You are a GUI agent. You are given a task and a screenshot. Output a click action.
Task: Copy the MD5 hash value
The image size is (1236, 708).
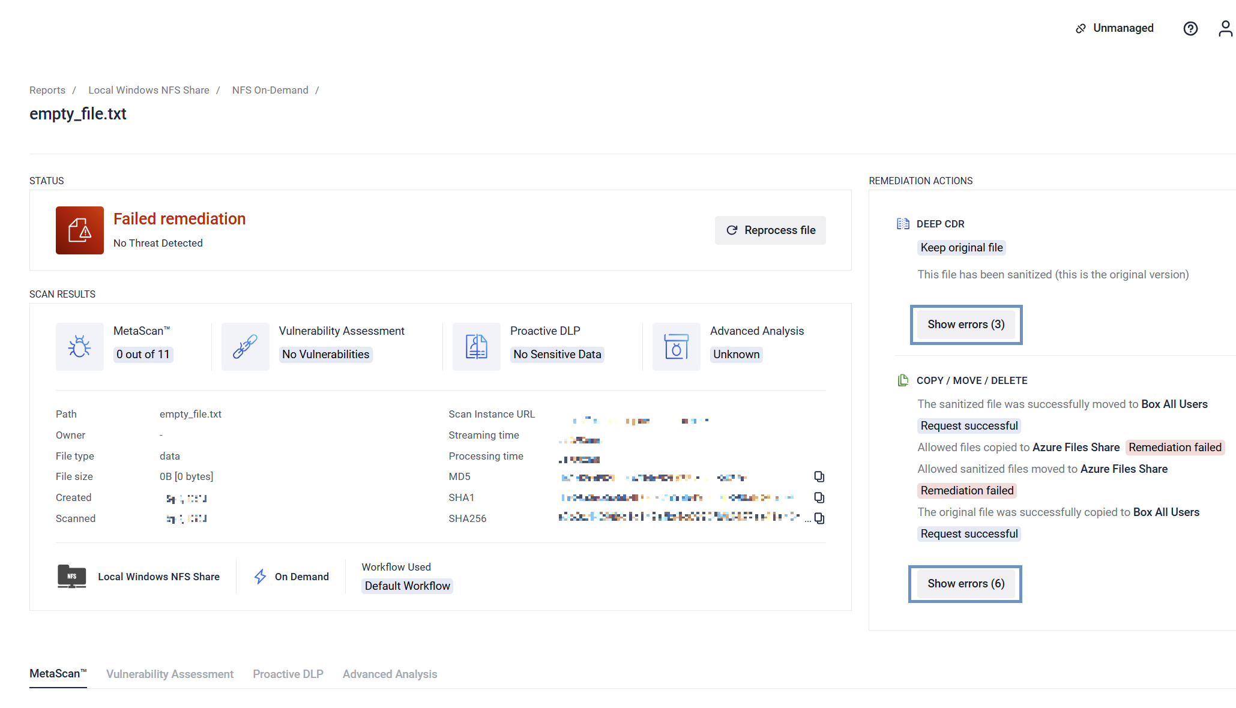coord(819,476)
